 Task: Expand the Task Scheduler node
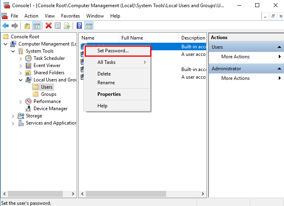point(21,59)
